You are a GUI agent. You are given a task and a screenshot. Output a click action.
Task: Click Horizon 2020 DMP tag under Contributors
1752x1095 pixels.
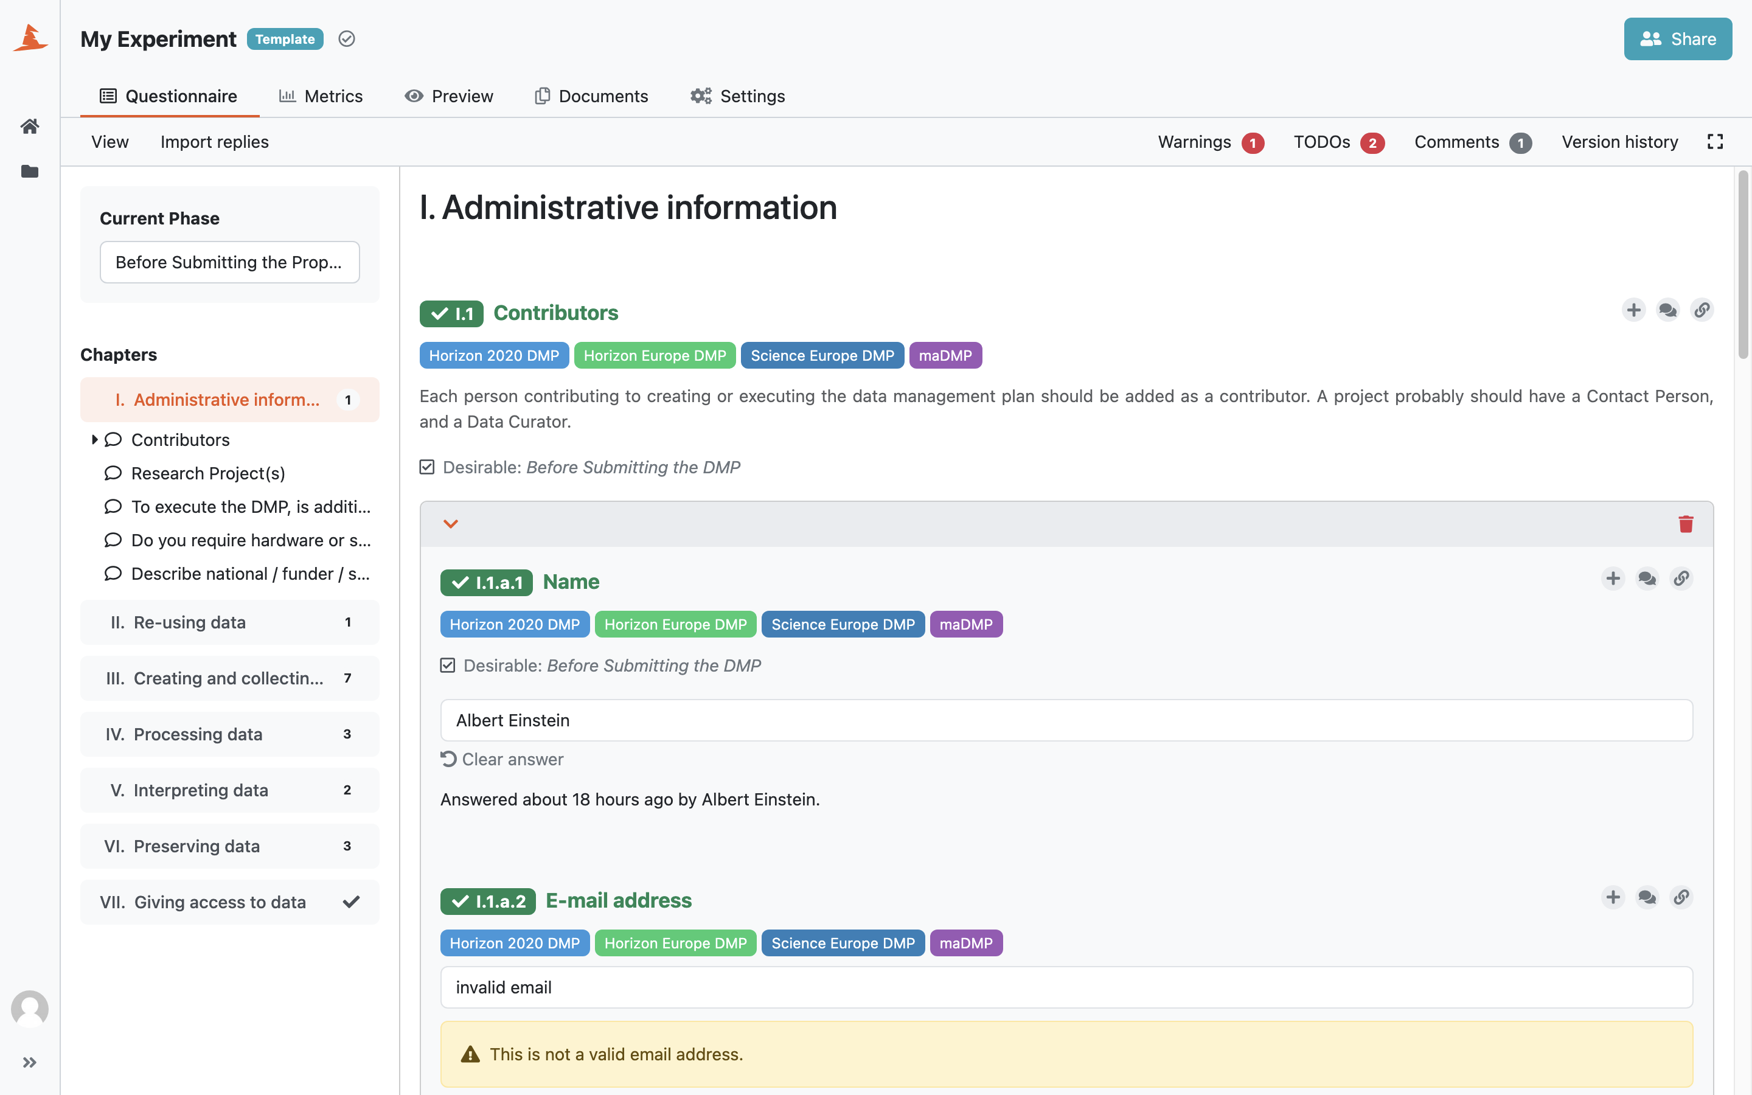point(494,356)
